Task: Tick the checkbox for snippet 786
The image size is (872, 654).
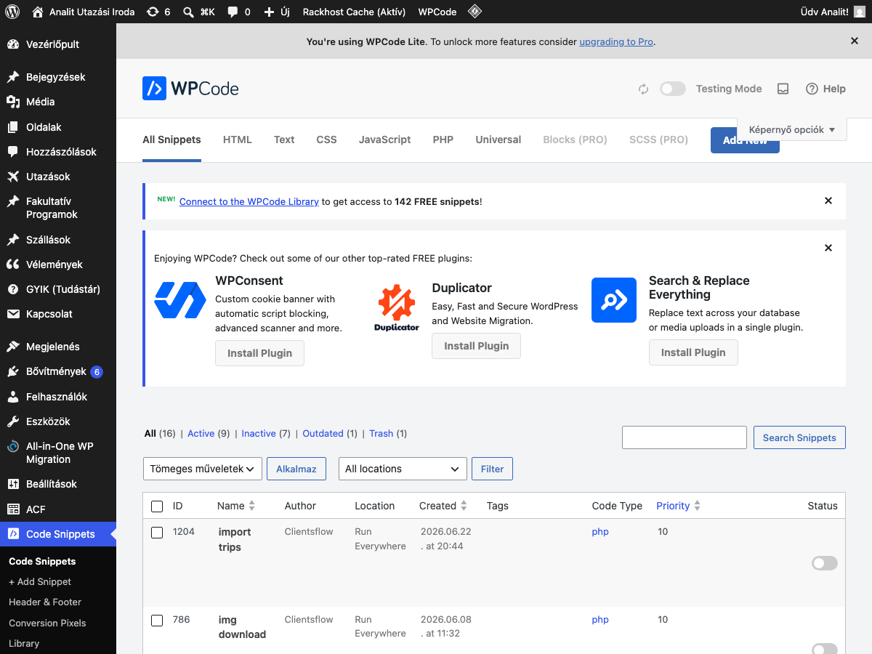Action: (x=157, y=621)
